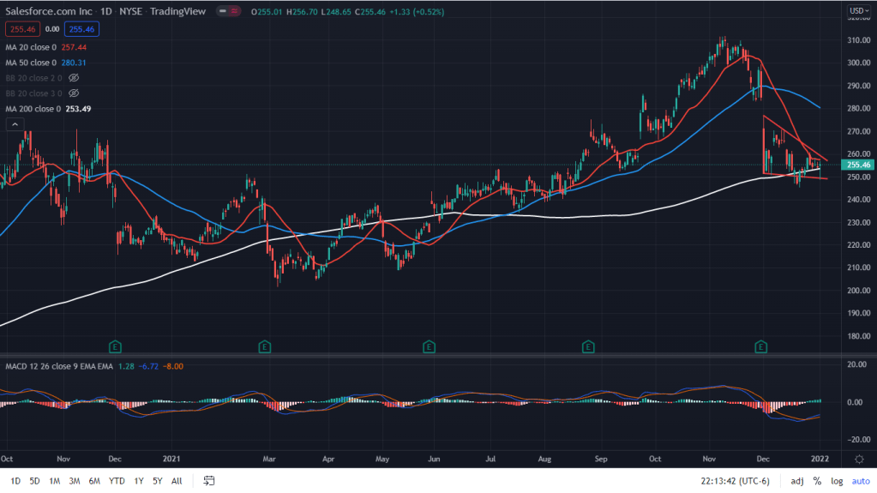Open the go to date calendar icon

tap(208, 481)
